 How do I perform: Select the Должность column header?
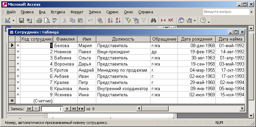click(123, 39)
